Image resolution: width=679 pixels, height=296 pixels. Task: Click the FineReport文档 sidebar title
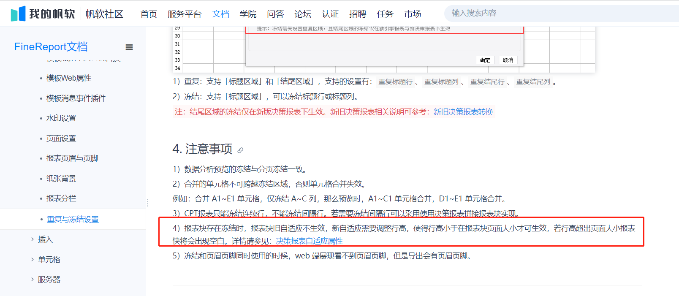click(x=51, y=46)
